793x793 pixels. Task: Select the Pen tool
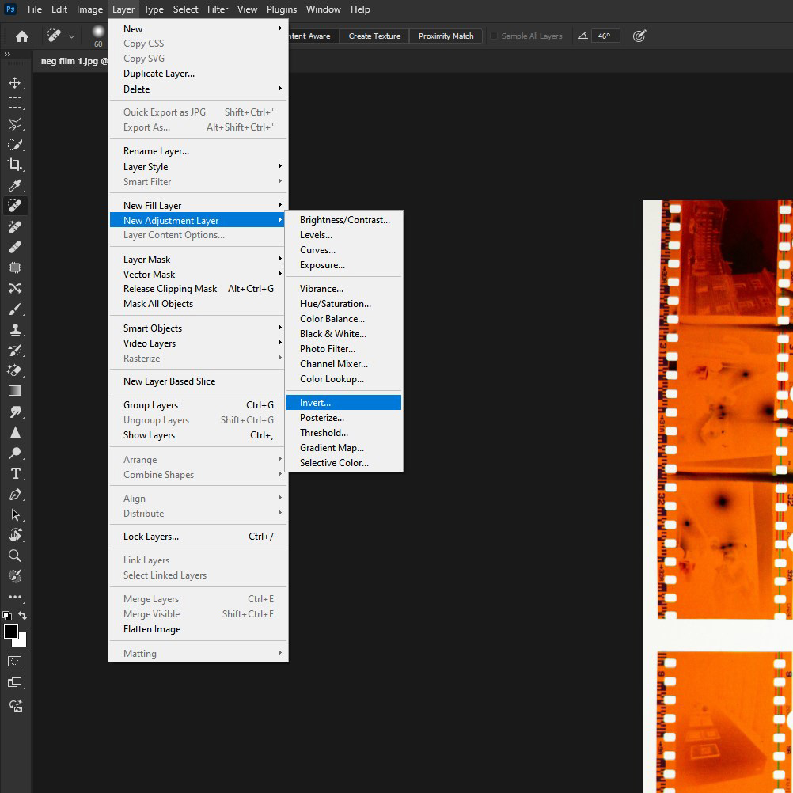(x=15, y=494)
